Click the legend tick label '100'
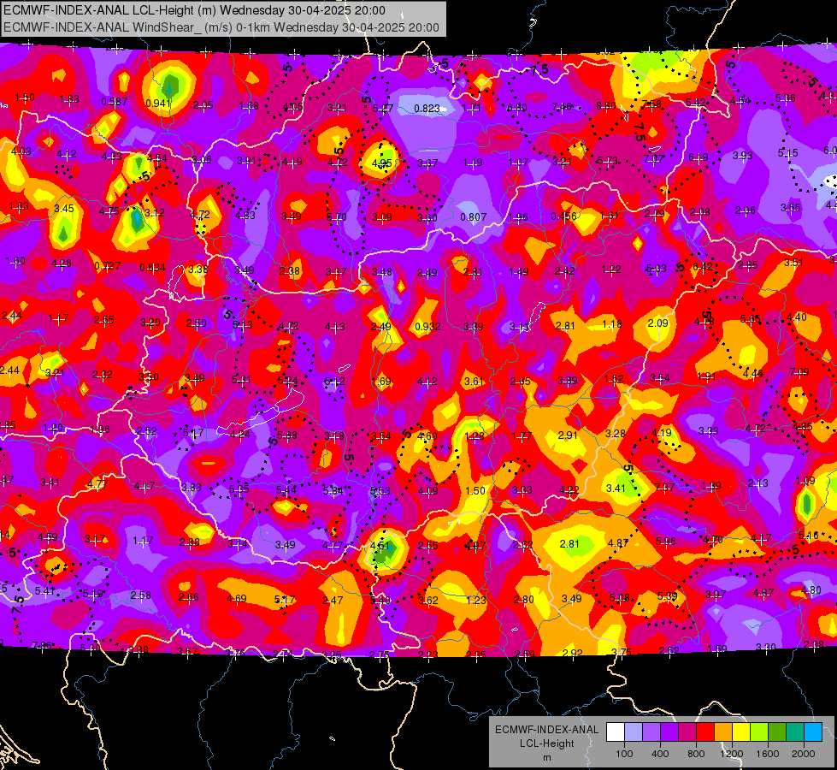 [624, 754]
